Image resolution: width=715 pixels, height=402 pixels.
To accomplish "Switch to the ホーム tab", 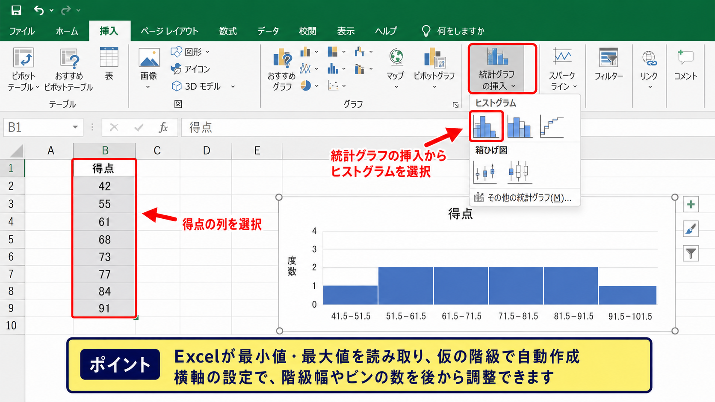I will click(x=67, y=31).
